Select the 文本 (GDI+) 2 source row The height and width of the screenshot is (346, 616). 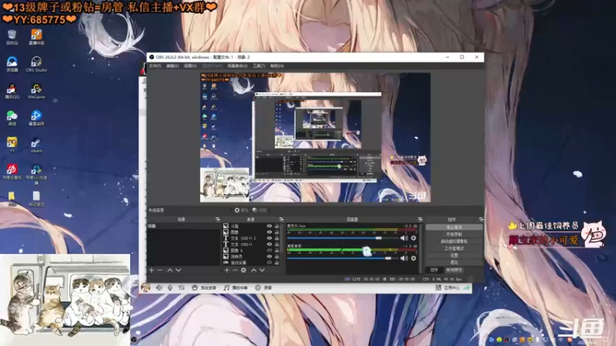252,238
